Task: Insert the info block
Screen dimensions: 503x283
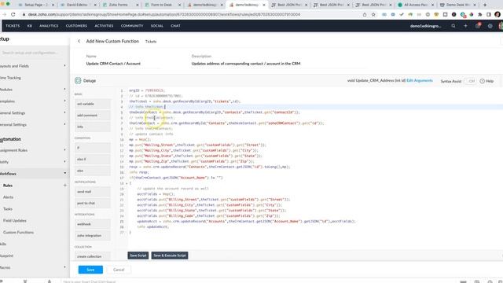Action: [x=93, y=127]
